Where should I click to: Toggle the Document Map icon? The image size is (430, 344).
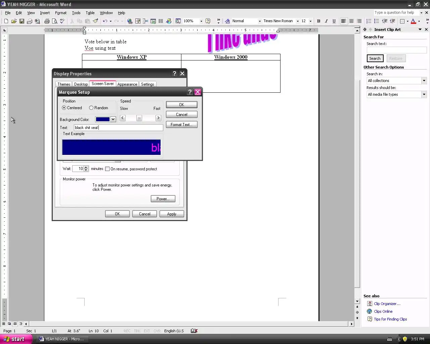coord(178,21)
